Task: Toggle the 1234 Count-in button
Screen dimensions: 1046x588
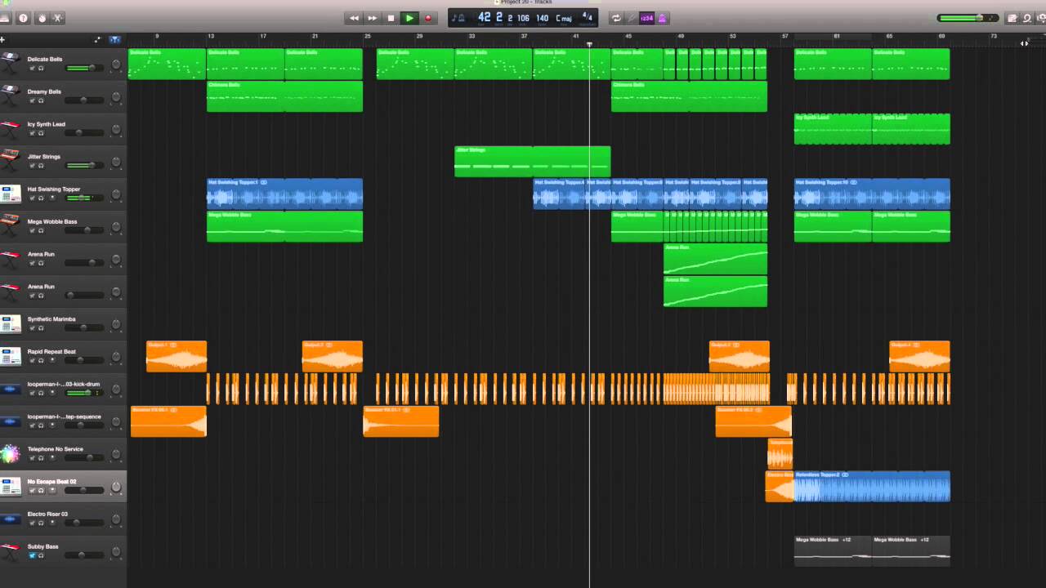Action: 646,18
